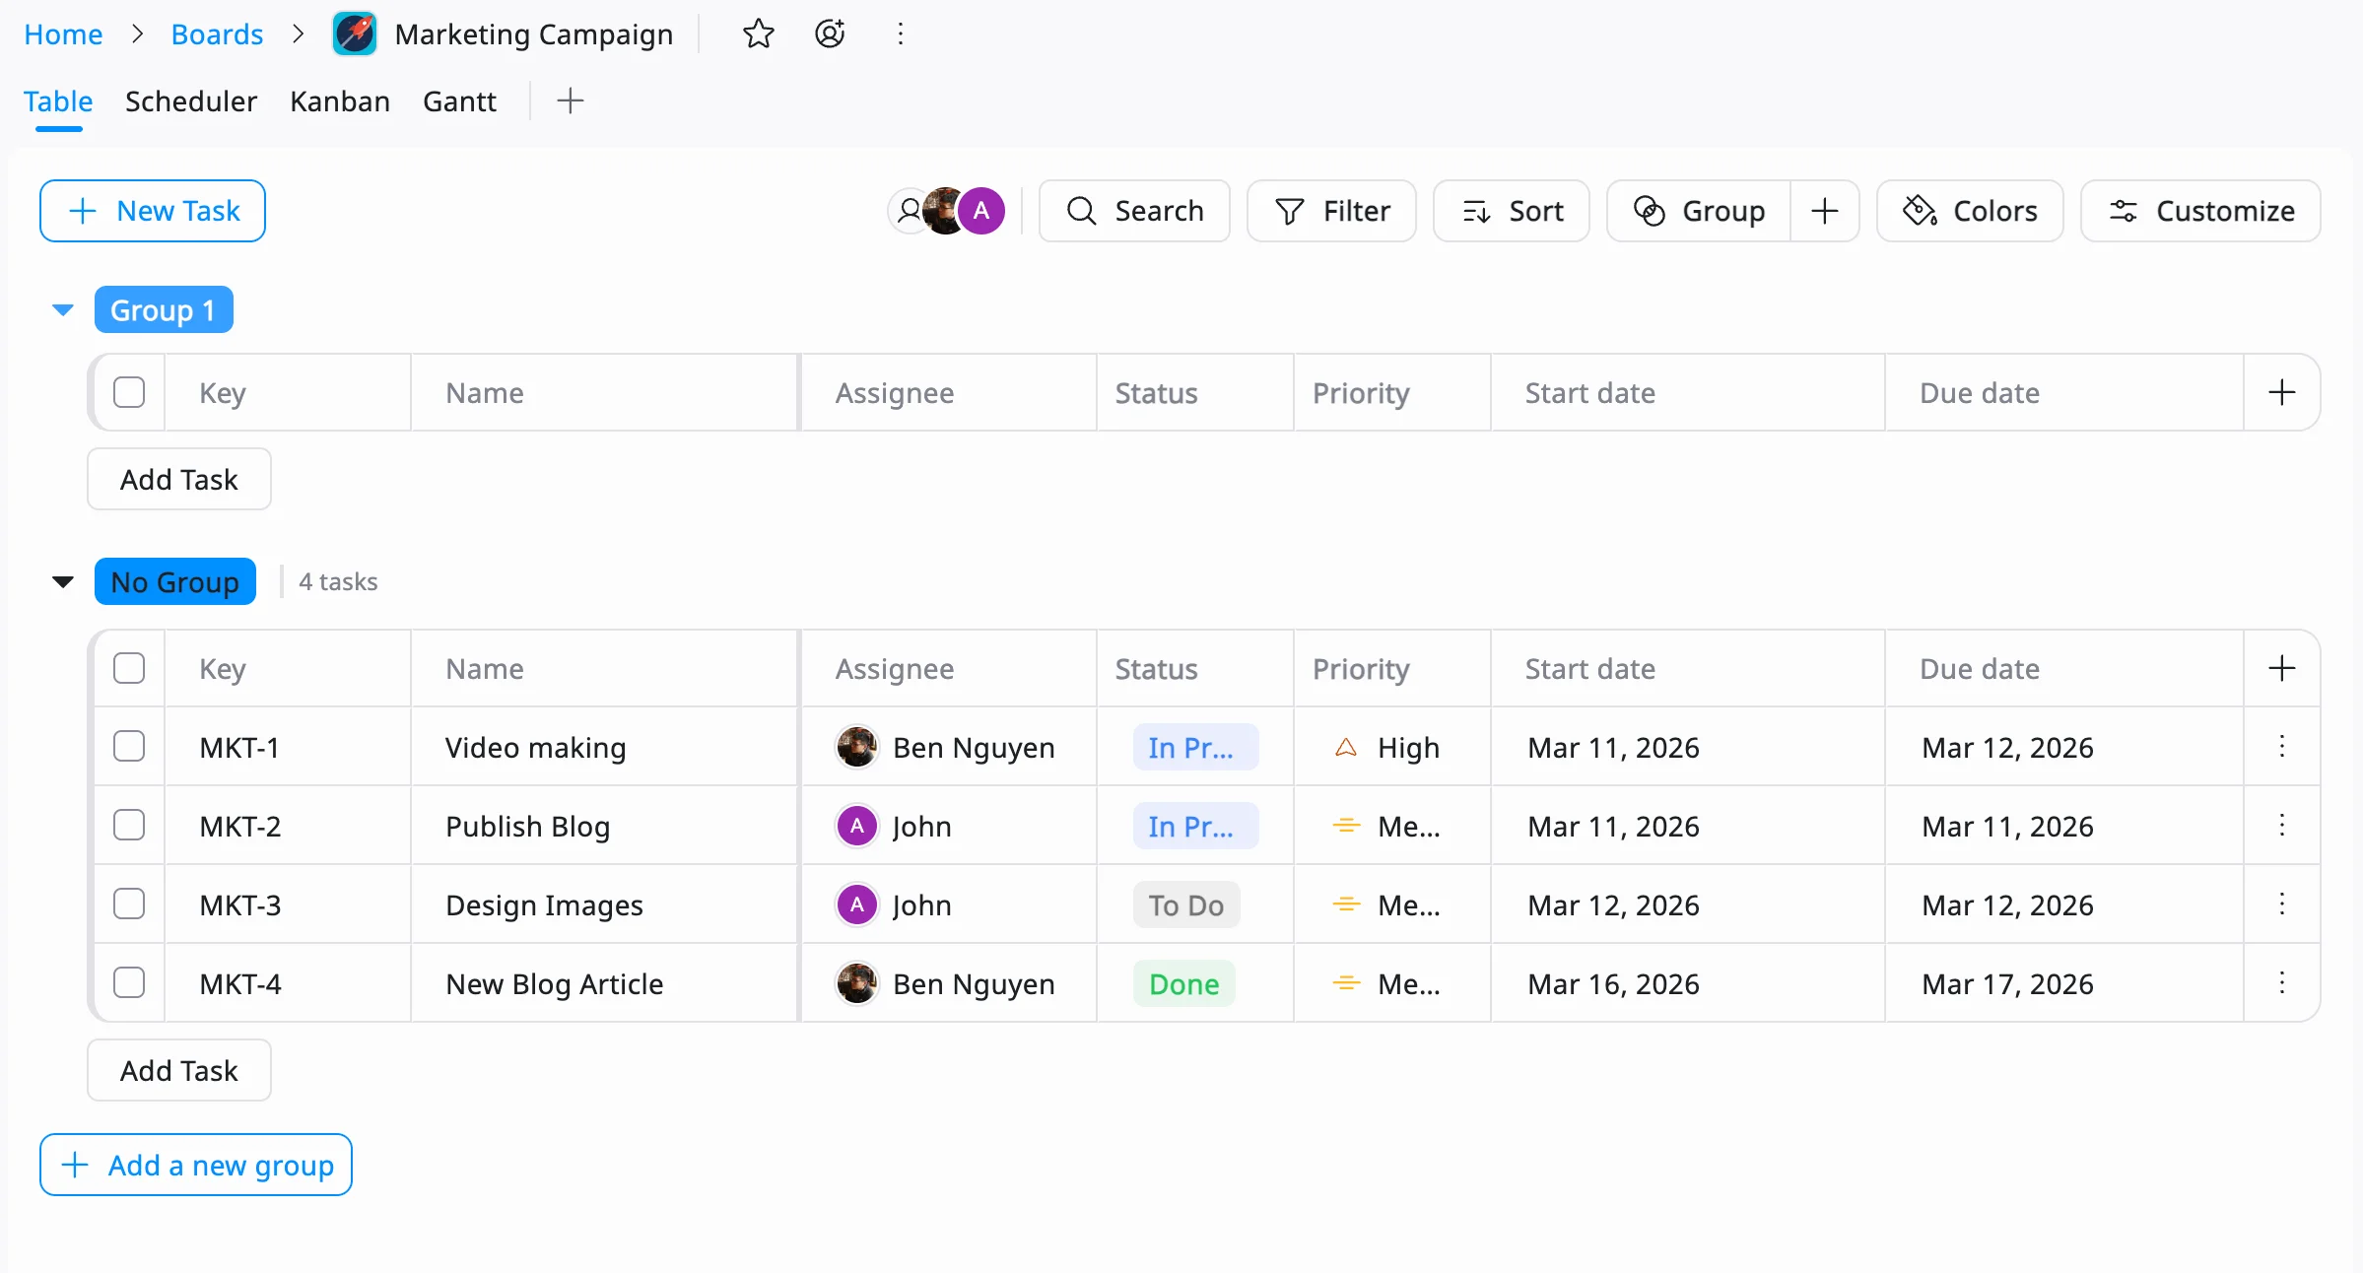Image resolution: width=2363 pixels, height=1273 pixels.
Task: Click Add a new group button
Action: (196, 1165)
